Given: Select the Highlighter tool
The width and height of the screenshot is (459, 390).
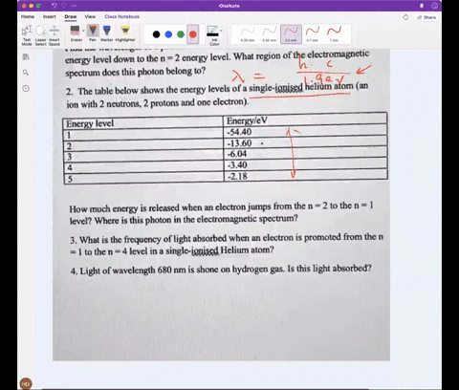Looking at the screenshot, I should pyautogui.click(x=125, y=33).
